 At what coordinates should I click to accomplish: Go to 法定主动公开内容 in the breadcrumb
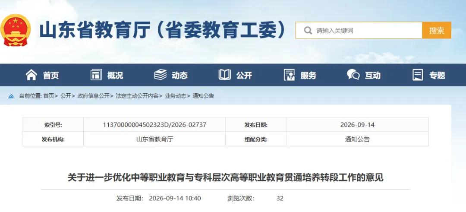click(137, 96)
